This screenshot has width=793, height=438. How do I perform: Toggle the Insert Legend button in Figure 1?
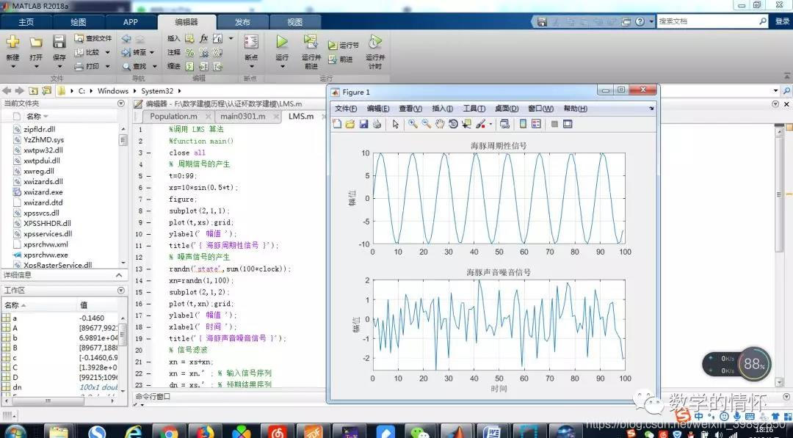[536, 124]
